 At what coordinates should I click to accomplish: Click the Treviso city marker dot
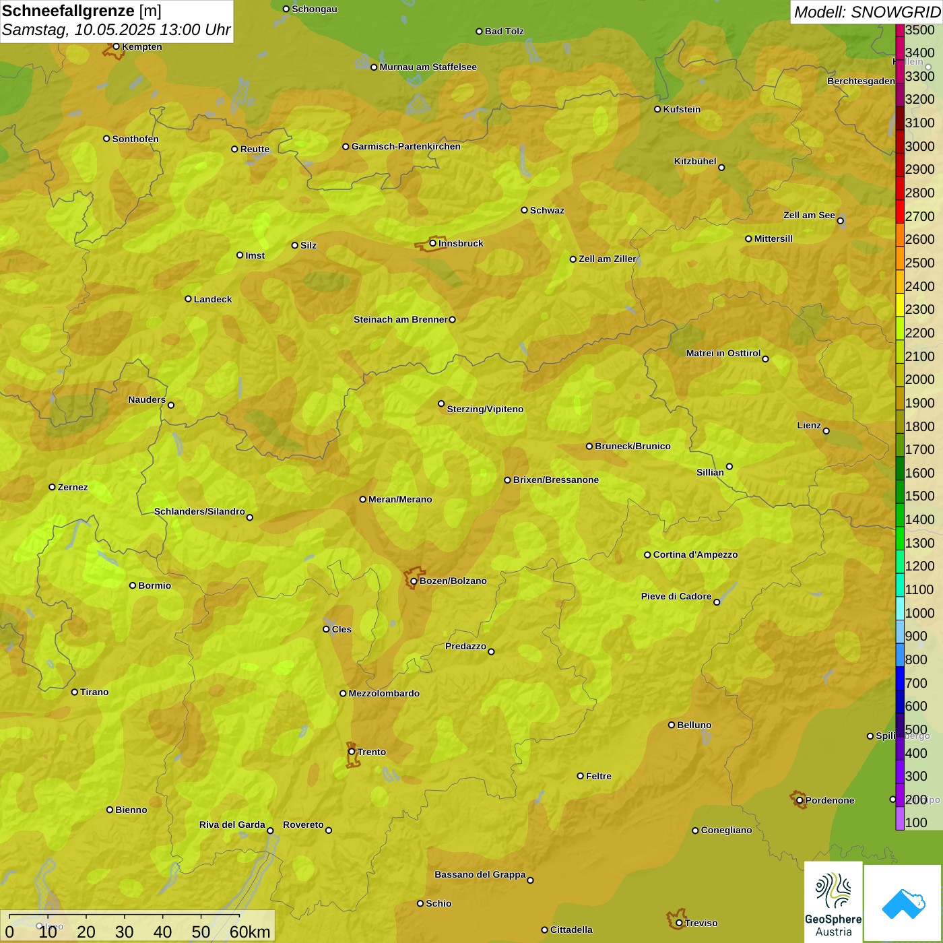click(x=679, y=923)
